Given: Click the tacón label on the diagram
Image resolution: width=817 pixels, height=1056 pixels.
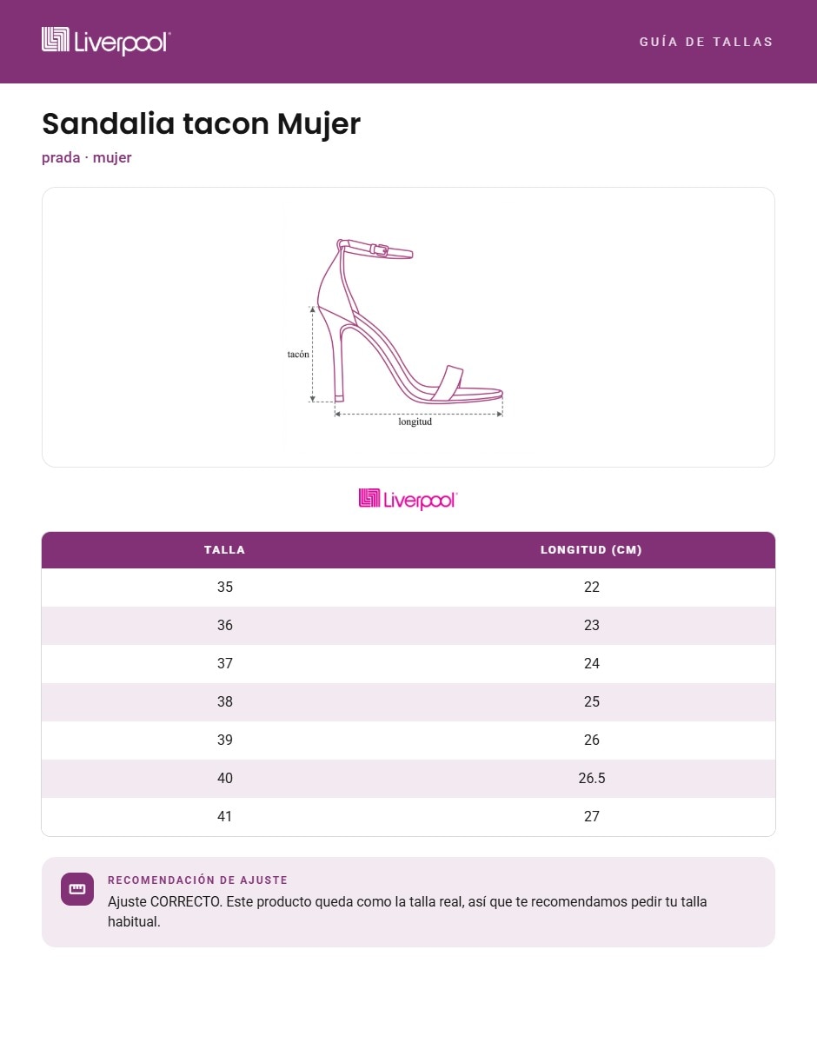Looking at the screenshot, I should [298, 355].
